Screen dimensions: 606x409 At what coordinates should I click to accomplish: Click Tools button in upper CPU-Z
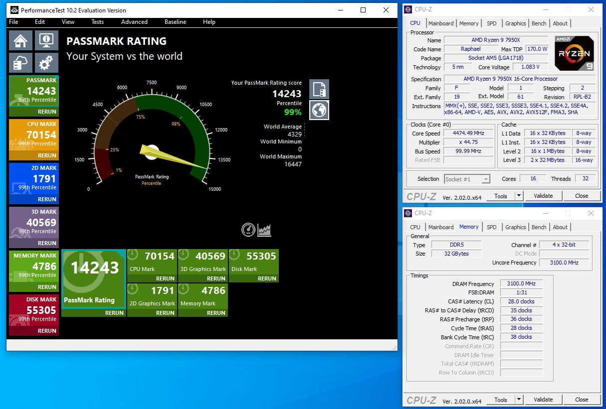coord(501,196)
